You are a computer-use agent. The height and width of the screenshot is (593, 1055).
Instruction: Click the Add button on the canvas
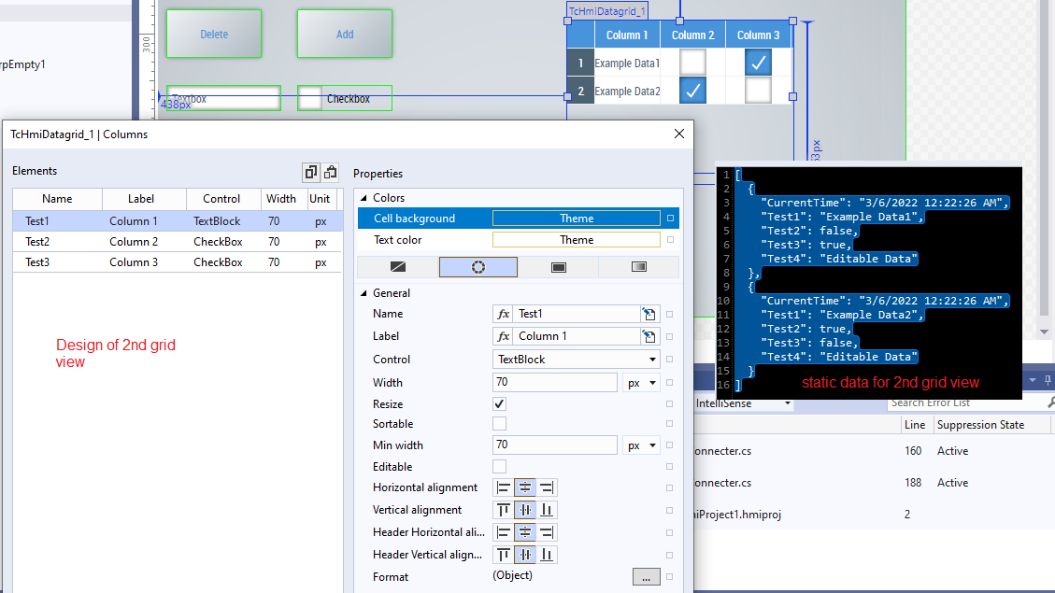344,33
